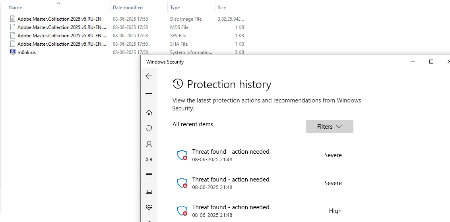This screenshot has width=450, height=222.
Task: Open the Home icon in sidebar
Action: point(149,112)
